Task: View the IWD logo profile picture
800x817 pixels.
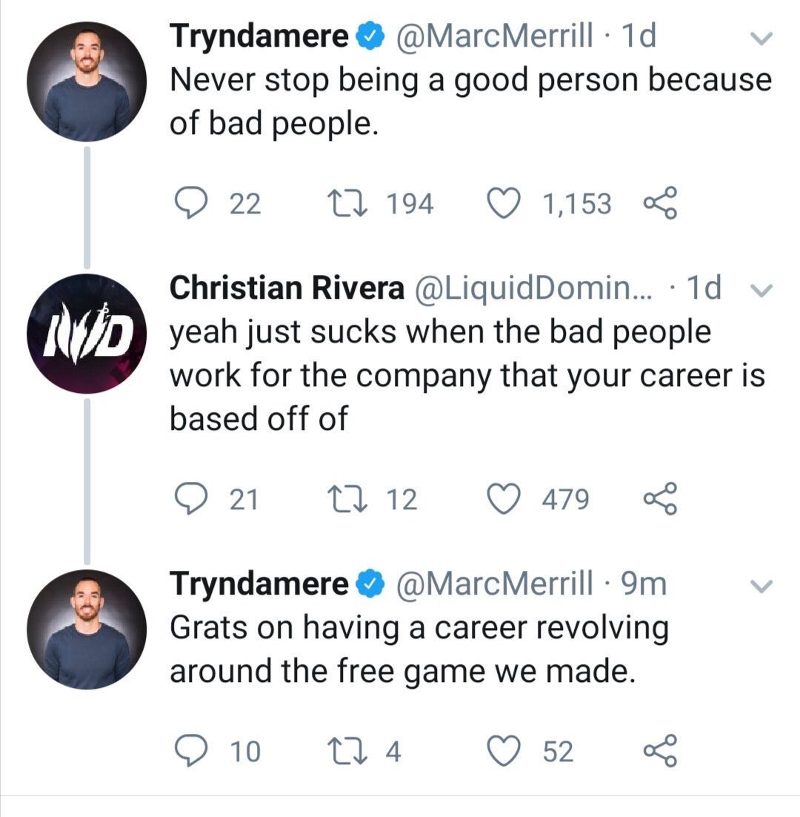Action: tap(87, 334)
